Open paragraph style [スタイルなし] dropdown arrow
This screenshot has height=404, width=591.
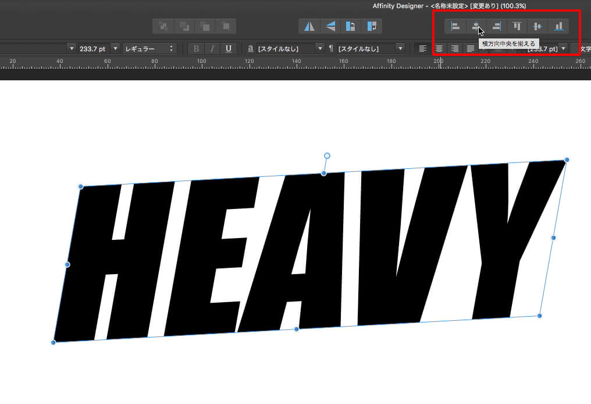[400, 49]
